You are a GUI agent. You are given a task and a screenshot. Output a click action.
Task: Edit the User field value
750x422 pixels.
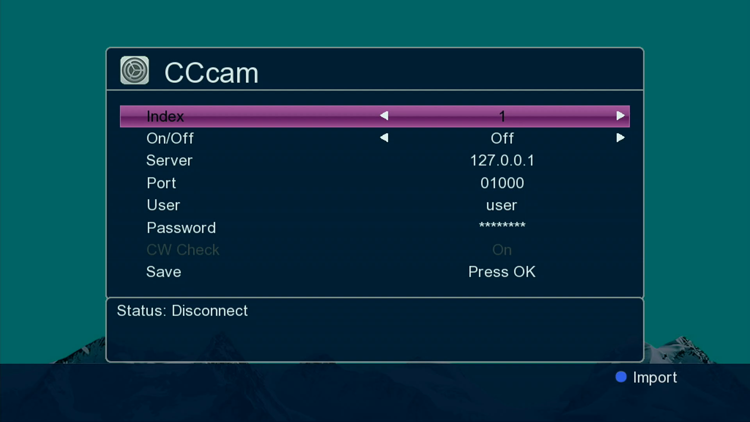[x=502, y=205]
